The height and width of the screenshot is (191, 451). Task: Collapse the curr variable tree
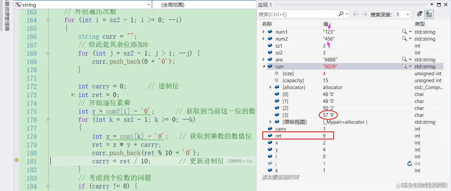[x=264, y=66]
